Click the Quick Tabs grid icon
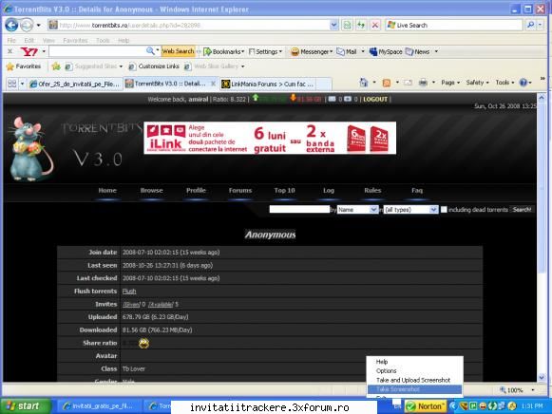552x414 pixels. click(x=12, y=84)
